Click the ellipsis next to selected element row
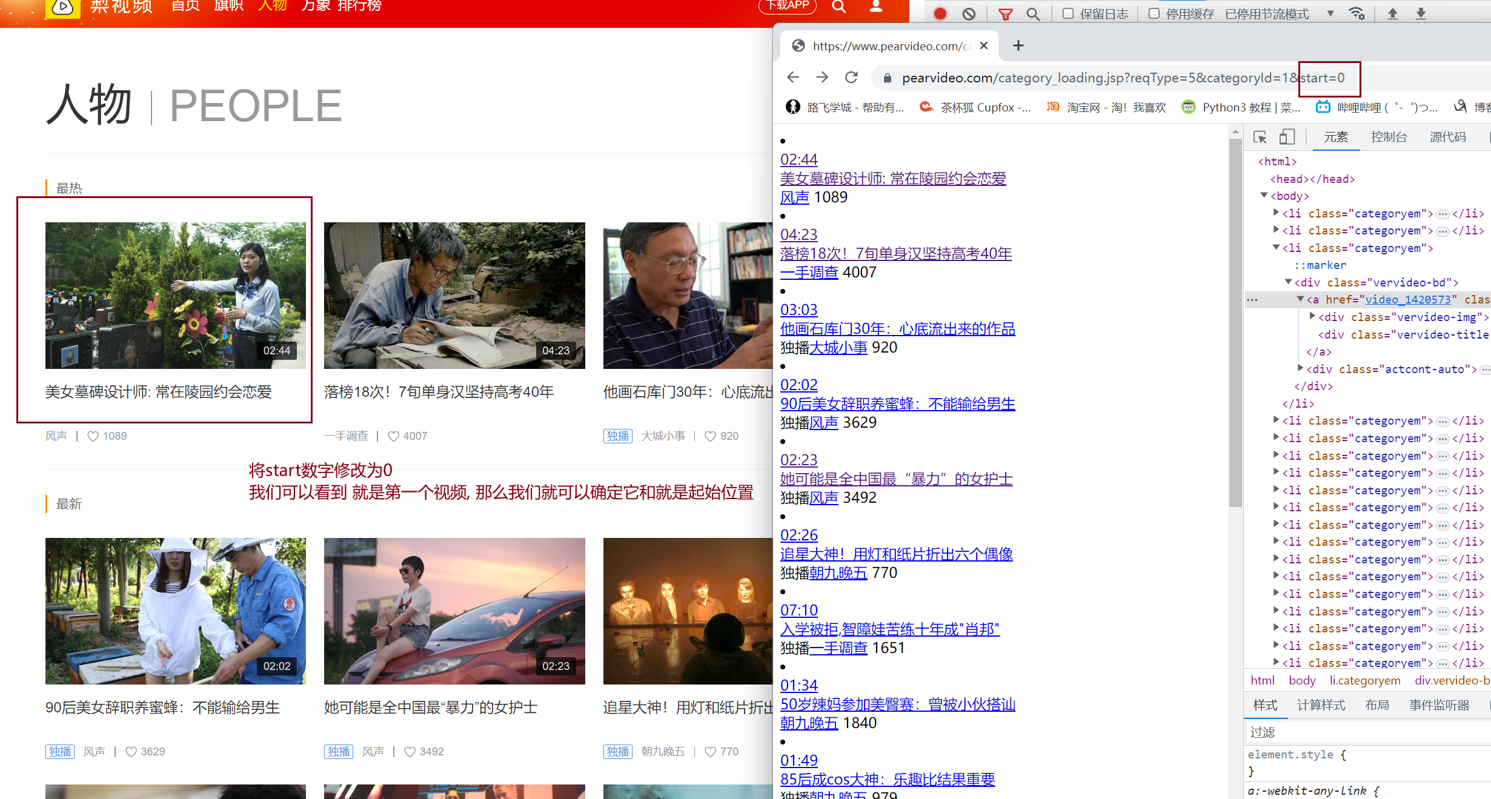 (1252, 300)
